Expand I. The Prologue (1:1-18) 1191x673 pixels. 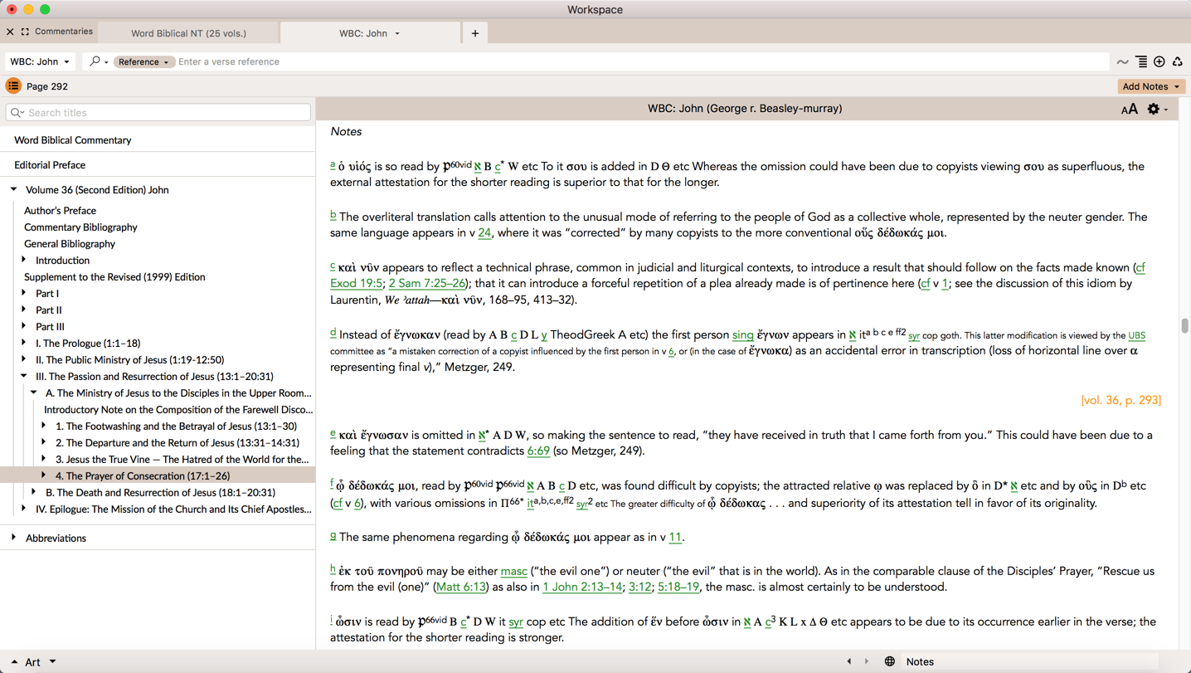tap(24, 343)
